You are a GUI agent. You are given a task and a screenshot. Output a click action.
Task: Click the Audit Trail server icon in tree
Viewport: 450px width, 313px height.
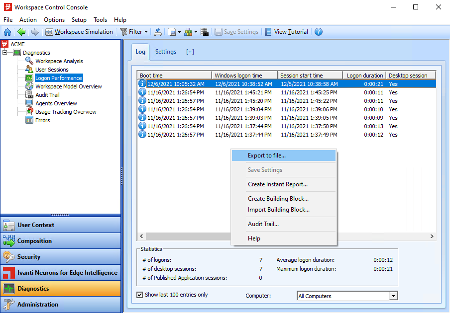[x=29, y=95]
